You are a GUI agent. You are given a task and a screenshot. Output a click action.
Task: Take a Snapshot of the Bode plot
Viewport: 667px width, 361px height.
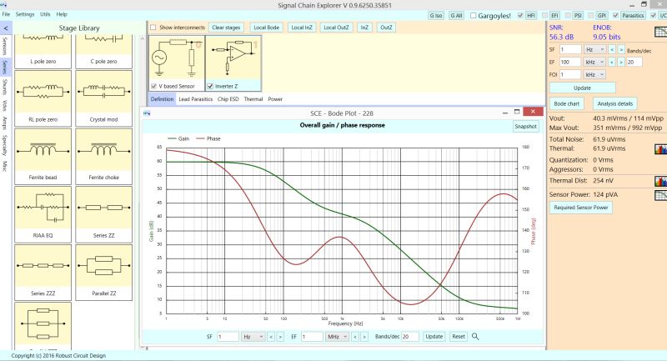[525, 127]
